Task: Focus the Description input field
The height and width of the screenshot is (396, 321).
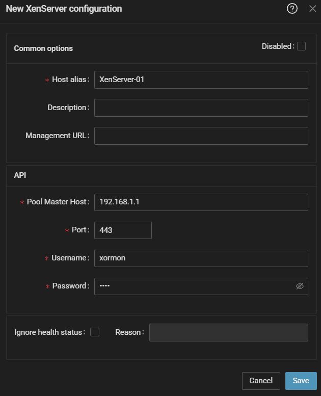Action: point(201,108)
